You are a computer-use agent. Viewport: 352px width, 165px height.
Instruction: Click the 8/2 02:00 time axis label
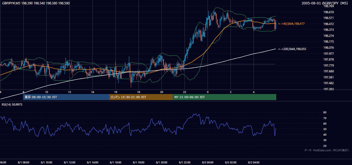231,162
